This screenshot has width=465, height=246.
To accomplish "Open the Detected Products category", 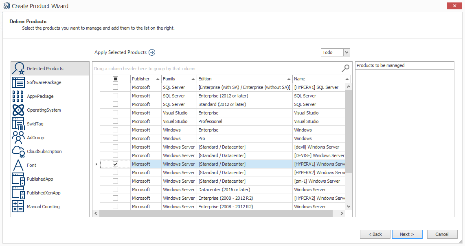I will tap(50, 68).
